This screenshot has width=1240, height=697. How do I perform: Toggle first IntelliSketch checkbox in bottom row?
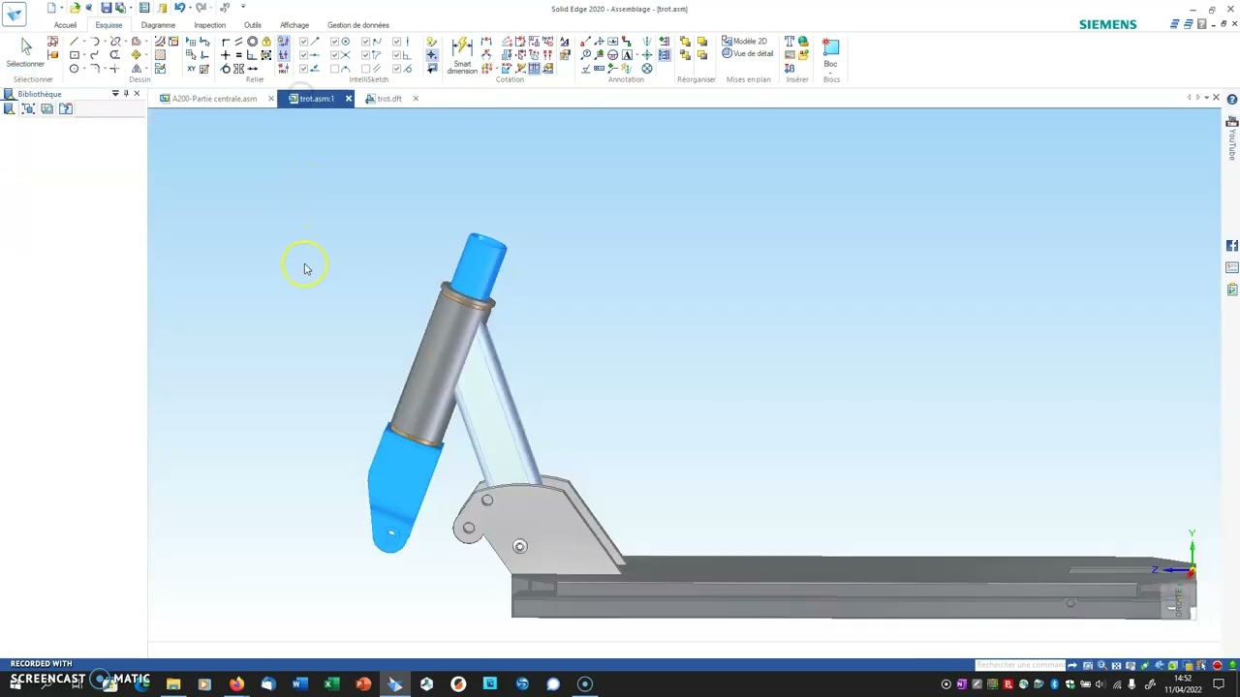click(303, 69)
